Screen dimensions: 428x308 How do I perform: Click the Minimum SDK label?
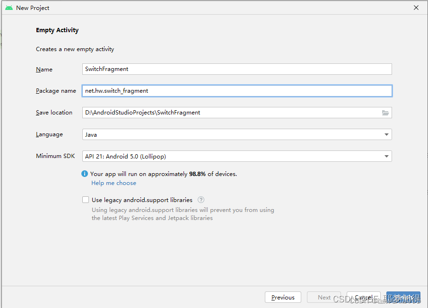pyautogui.click(x=55, y=156)
